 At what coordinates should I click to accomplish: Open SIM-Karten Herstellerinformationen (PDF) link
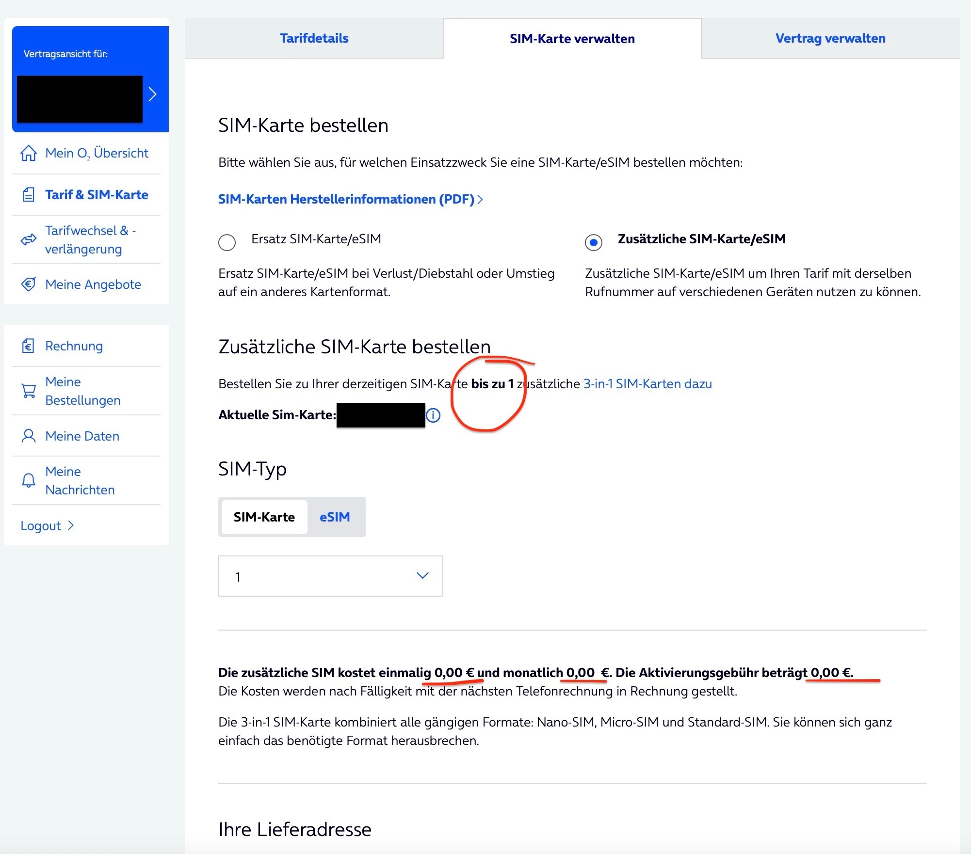[350, 199]
